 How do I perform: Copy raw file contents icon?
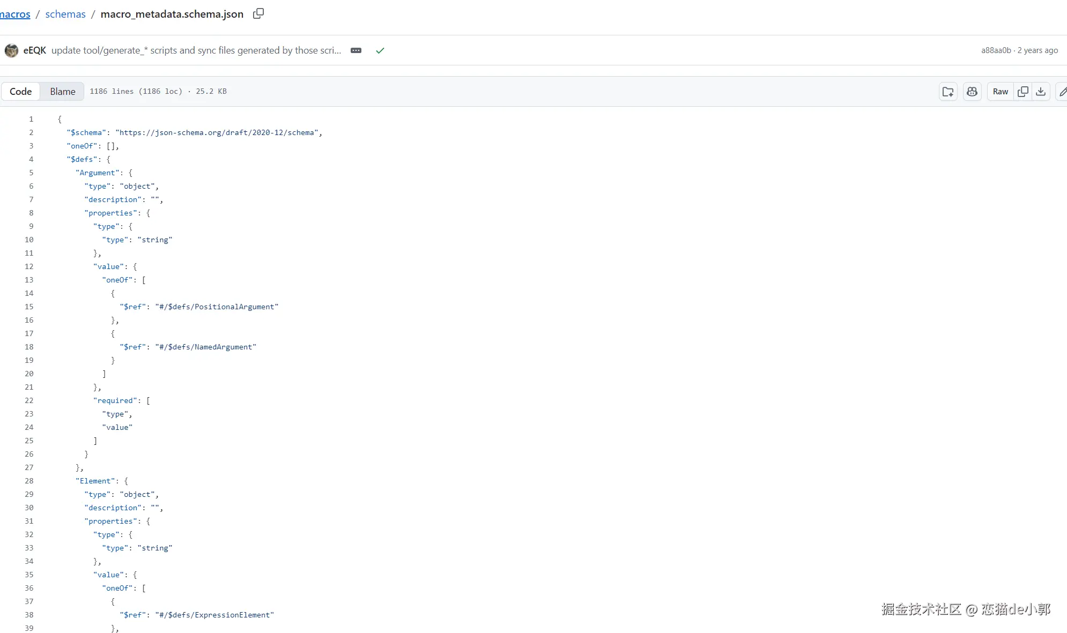pos(1023,92)
